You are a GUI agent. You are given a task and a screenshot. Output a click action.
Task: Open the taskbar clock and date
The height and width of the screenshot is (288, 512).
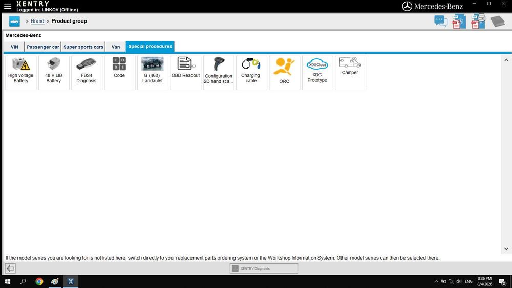pos(484,281)
